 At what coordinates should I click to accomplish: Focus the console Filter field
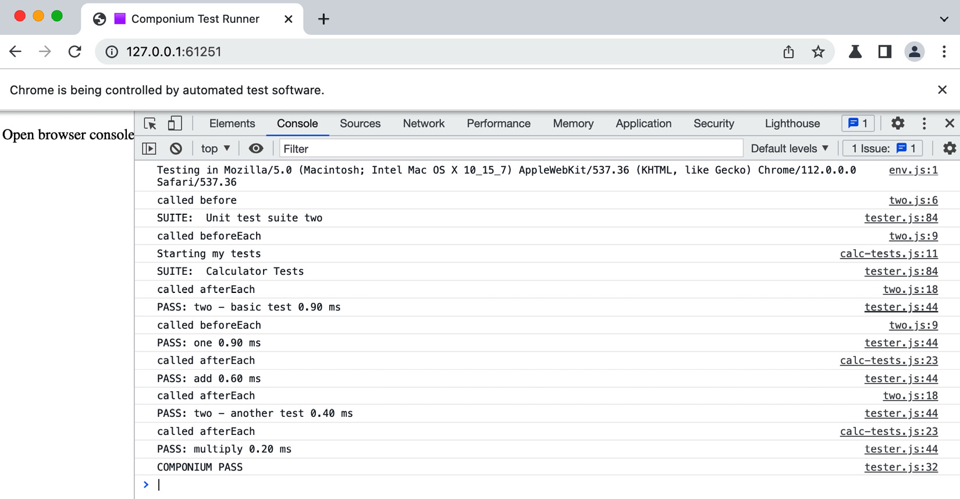(511, 148)
